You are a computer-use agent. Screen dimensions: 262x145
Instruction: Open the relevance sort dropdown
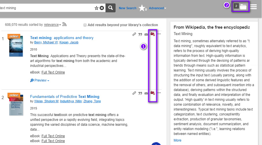click(x=52, y=25)
